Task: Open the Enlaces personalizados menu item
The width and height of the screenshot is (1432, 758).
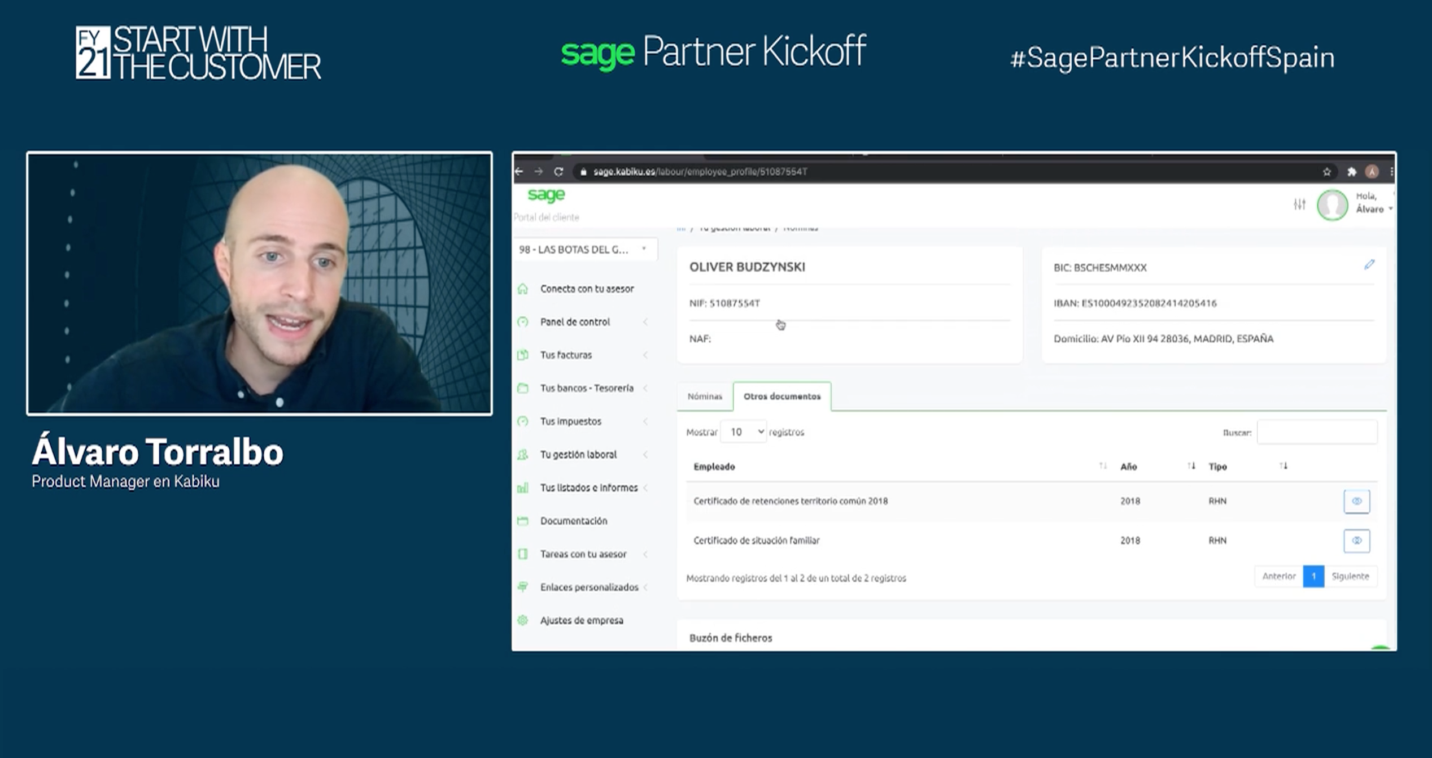Action: click(x=589, y=587)
